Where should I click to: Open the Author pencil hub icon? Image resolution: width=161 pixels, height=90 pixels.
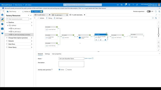(2, 19)
